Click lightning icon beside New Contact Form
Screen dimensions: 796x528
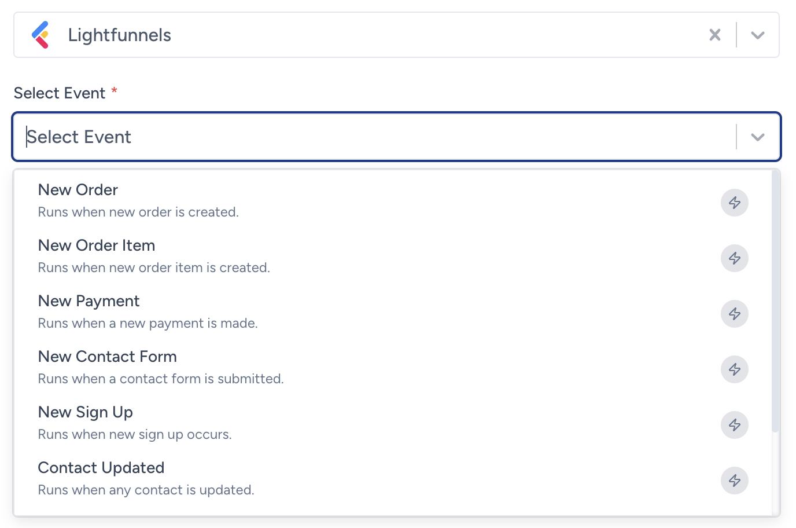click(735, 369)
